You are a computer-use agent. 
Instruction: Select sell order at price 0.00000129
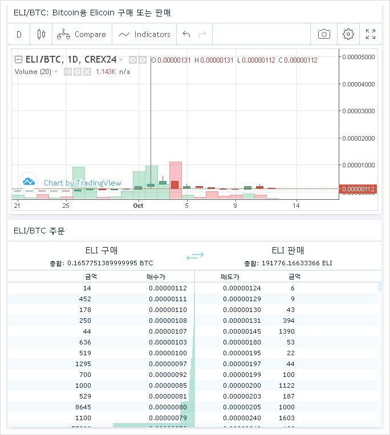coord(286,299)
